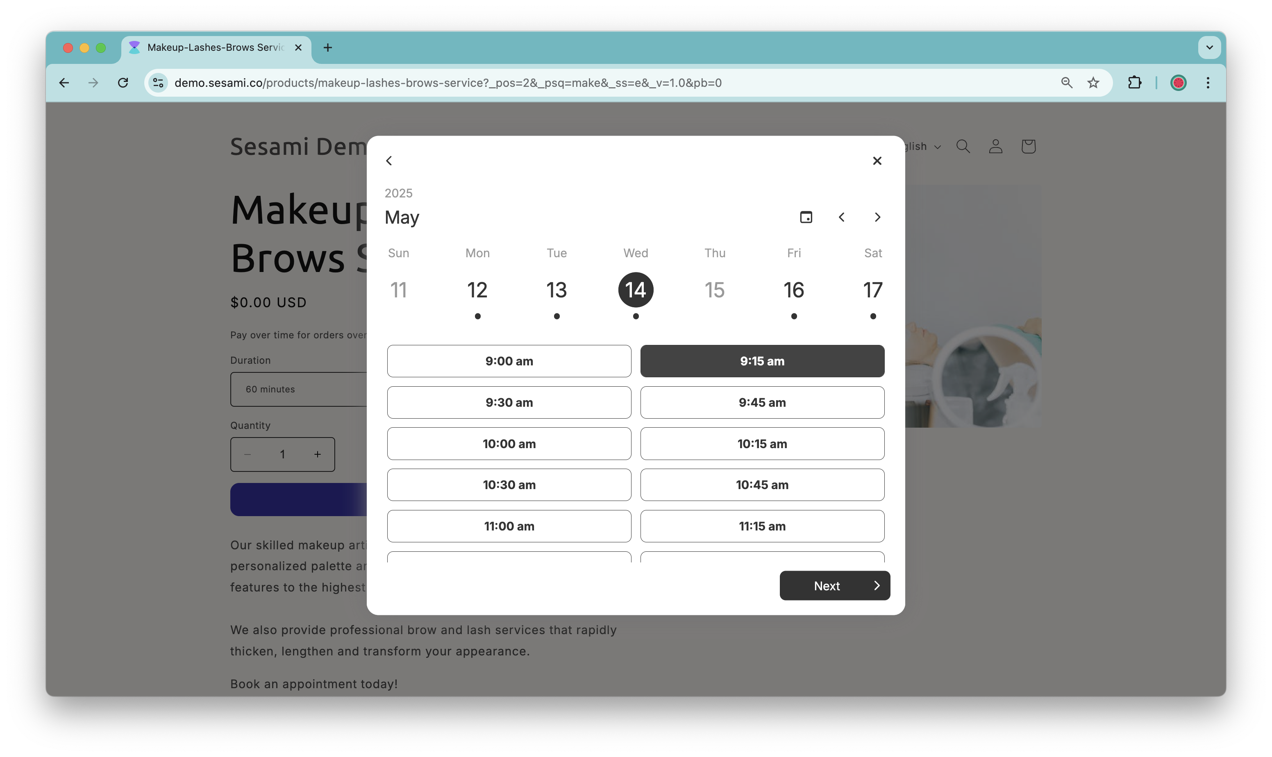This screenshot has width=1272, height=757.
Task: Choose the 9:30 am time slot
Action: coord(509,403)
